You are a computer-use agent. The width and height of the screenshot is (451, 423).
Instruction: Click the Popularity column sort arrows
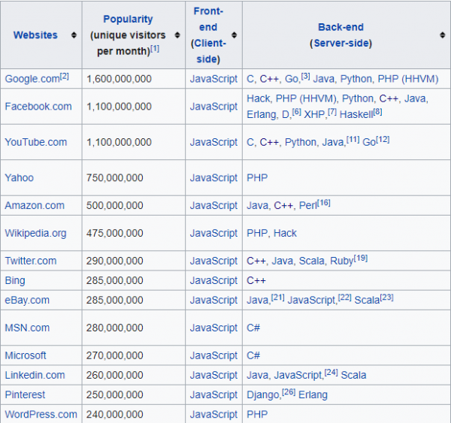pos(177,35)
